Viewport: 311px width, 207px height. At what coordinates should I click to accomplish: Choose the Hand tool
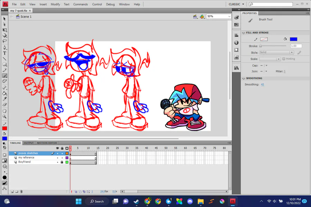(x=4, y=111)
